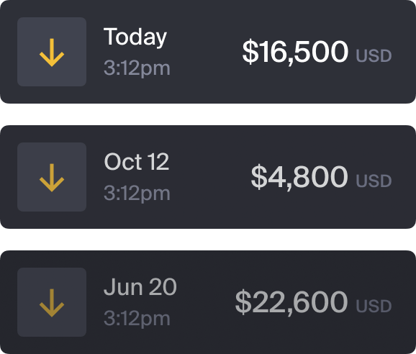Screen dimensions: 416x354
Task: Open the Today transaction card
Action: (x=208, y=52)
